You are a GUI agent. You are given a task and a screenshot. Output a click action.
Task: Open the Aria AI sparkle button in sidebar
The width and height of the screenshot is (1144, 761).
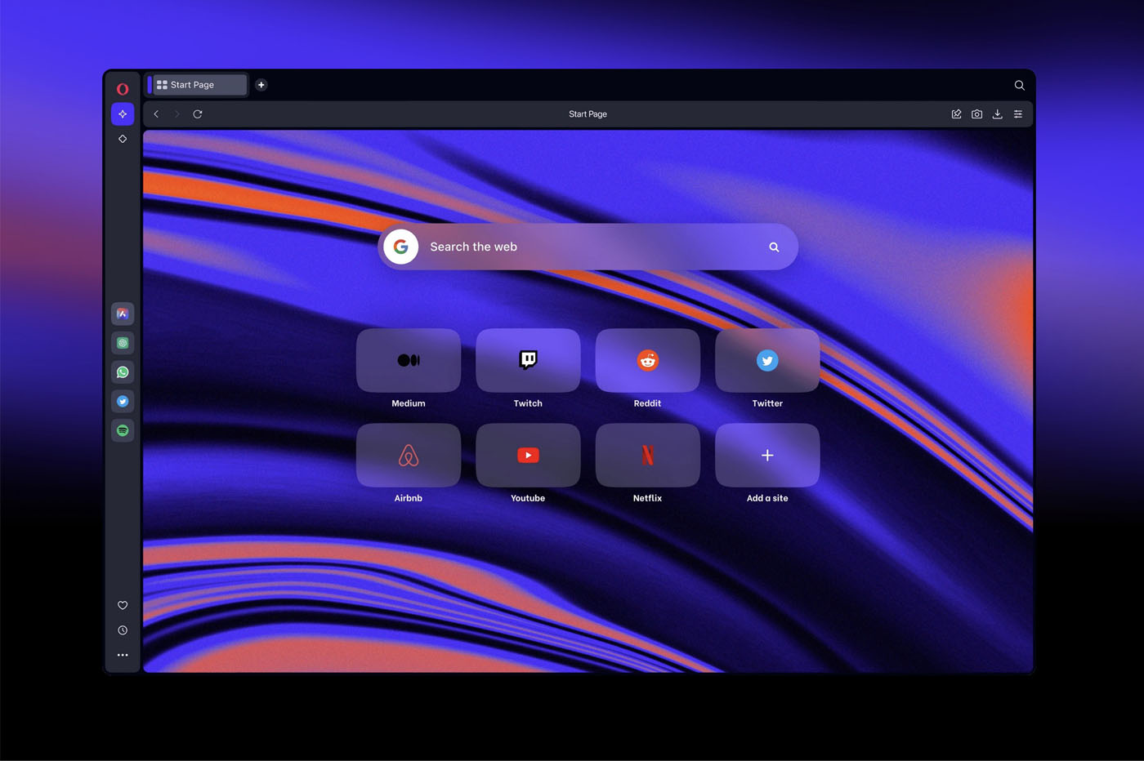pos(123,114)
